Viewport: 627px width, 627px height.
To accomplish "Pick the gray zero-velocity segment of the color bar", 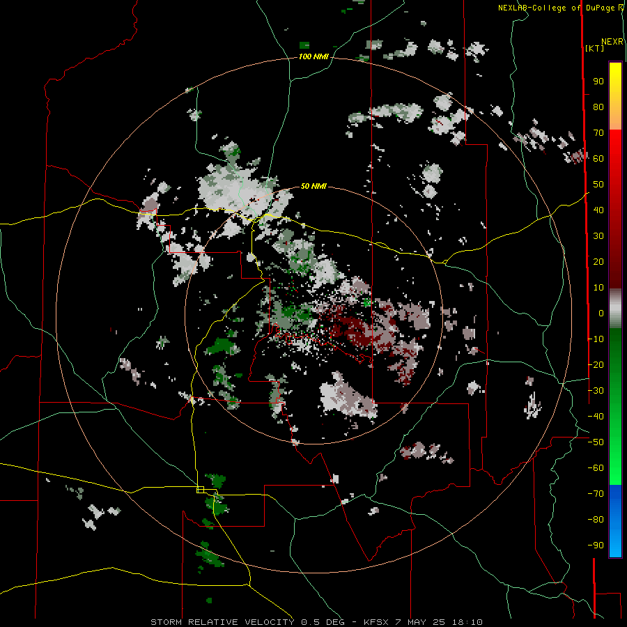I will 615,309.
